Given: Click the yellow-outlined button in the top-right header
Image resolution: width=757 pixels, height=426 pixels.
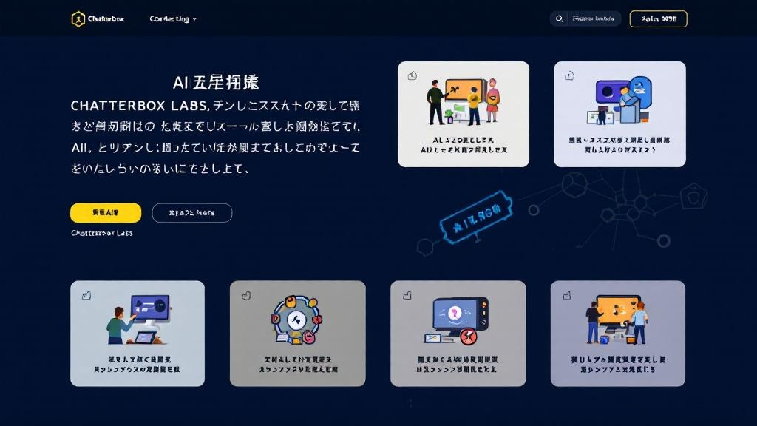Looking at the screenshot, I should 658,19.
